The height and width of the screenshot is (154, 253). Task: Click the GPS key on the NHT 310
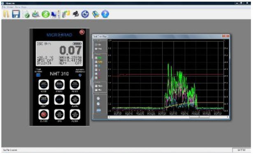point(59,114)
